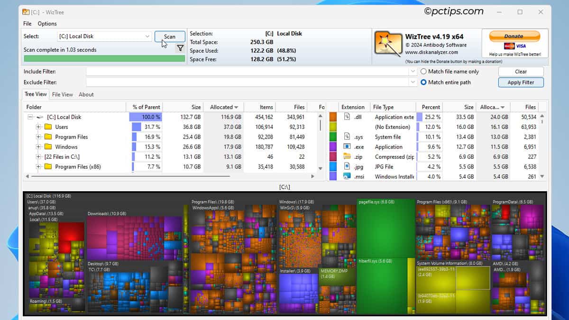The height and width of the screenshot is (320, 569).
Task: Apply the current filter settings
Action: (521, 82)
